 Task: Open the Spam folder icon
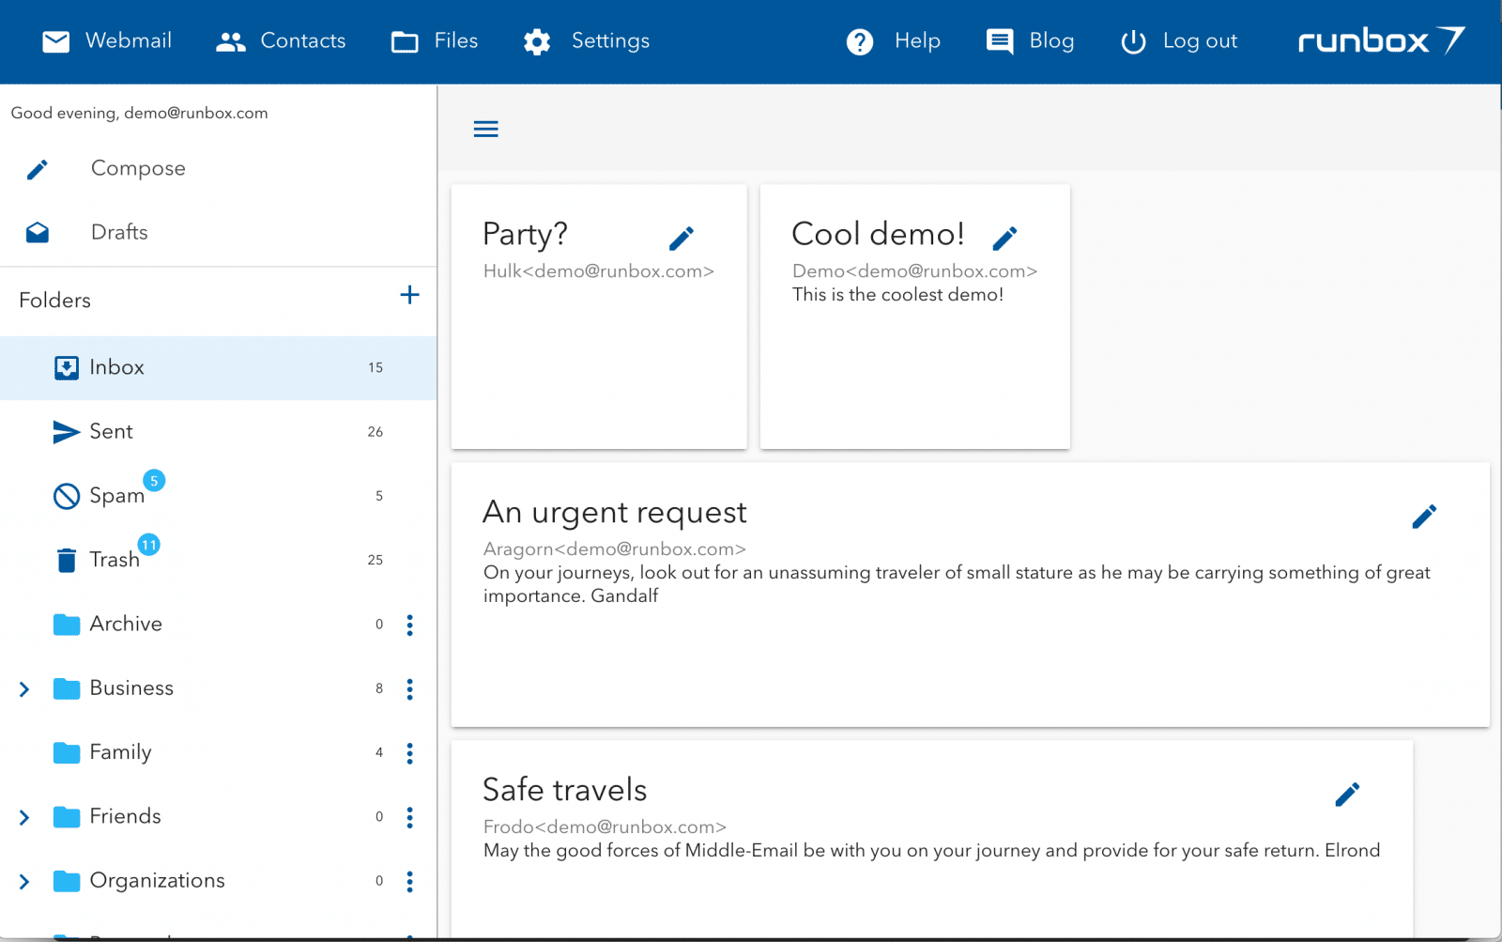pyautogui.click(x=65, y=495)
